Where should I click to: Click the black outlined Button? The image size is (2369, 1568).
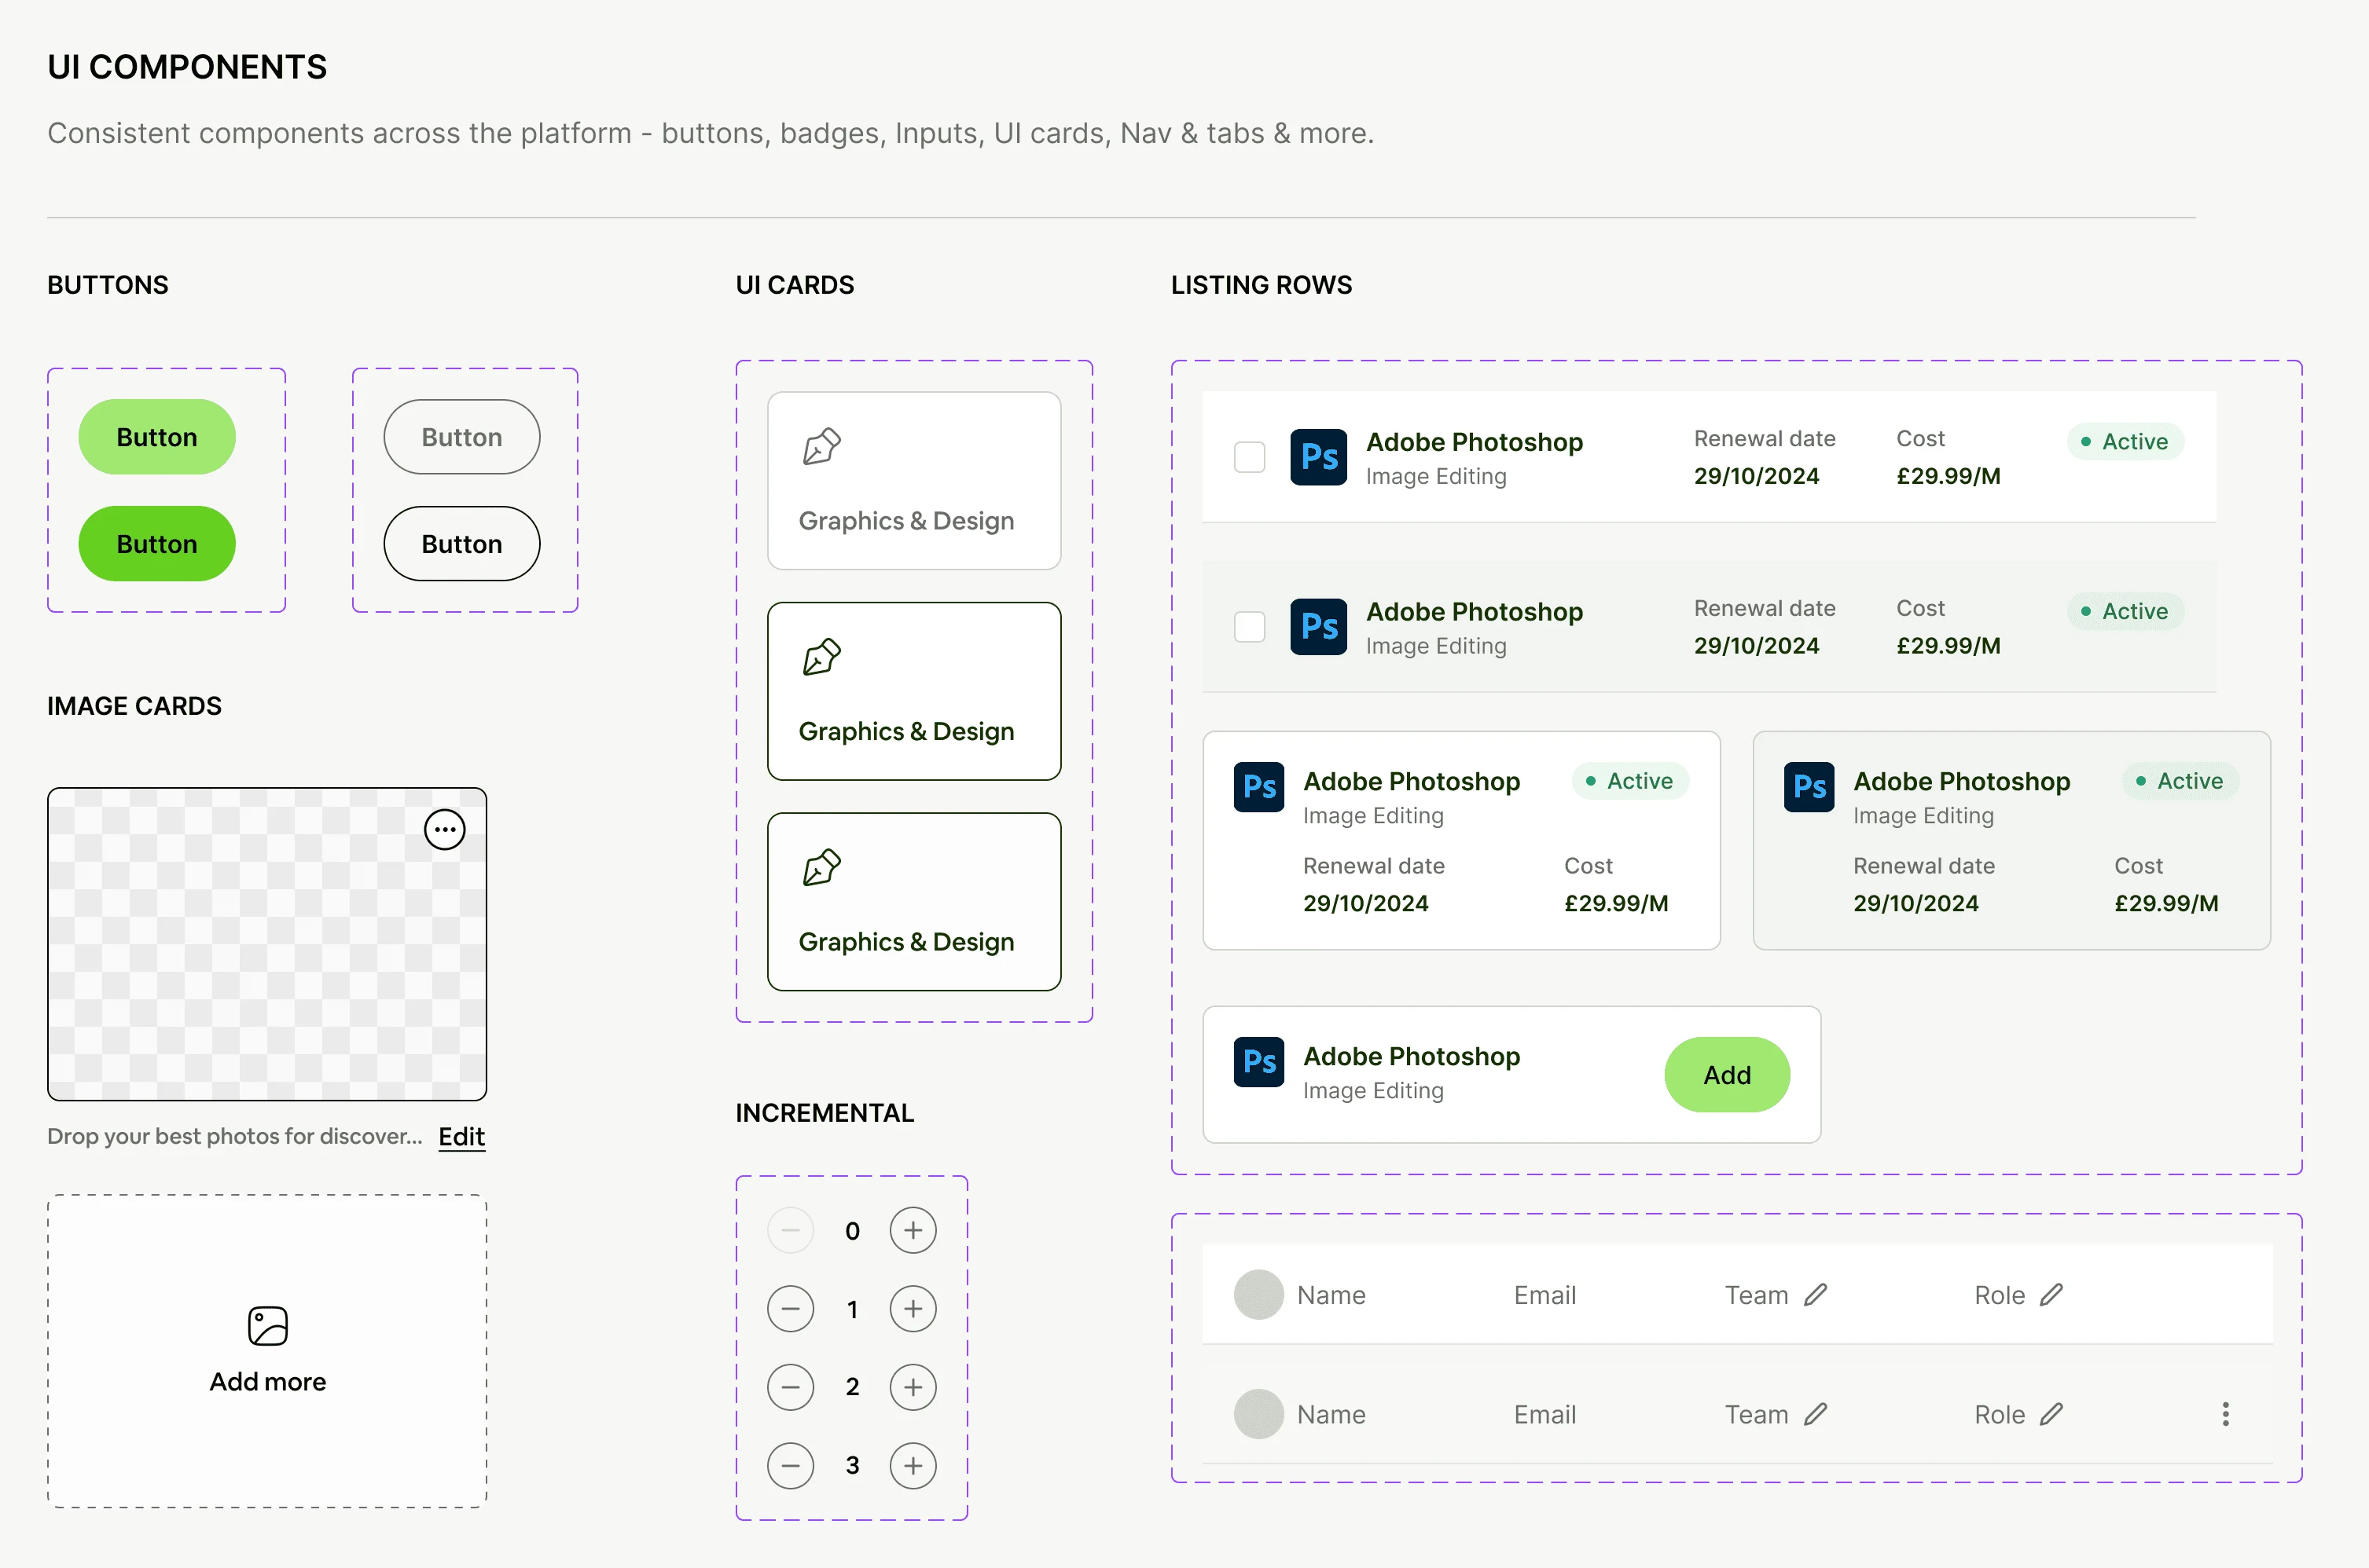[462, 544]
